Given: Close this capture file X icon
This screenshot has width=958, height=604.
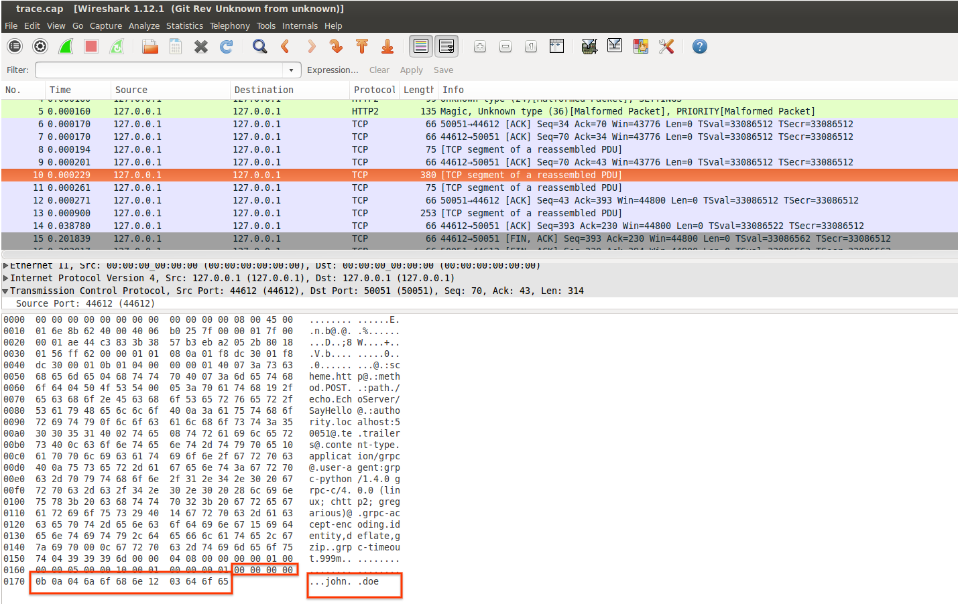Looking at the screenshot, I should click(x=201, y=46).
